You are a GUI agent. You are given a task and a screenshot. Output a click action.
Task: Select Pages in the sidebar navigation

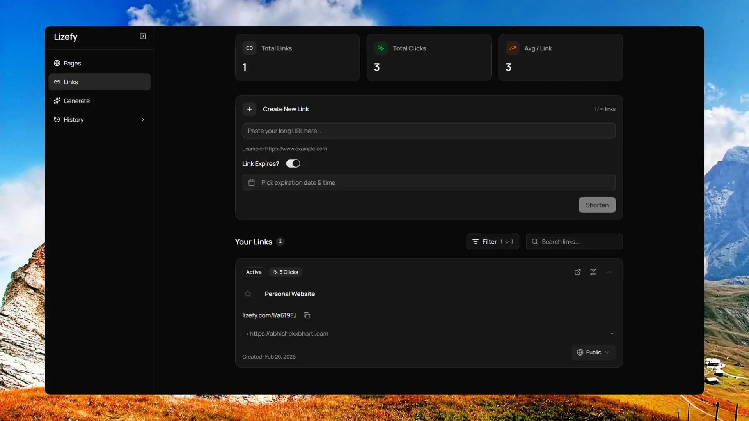click(x=72, y=63)
